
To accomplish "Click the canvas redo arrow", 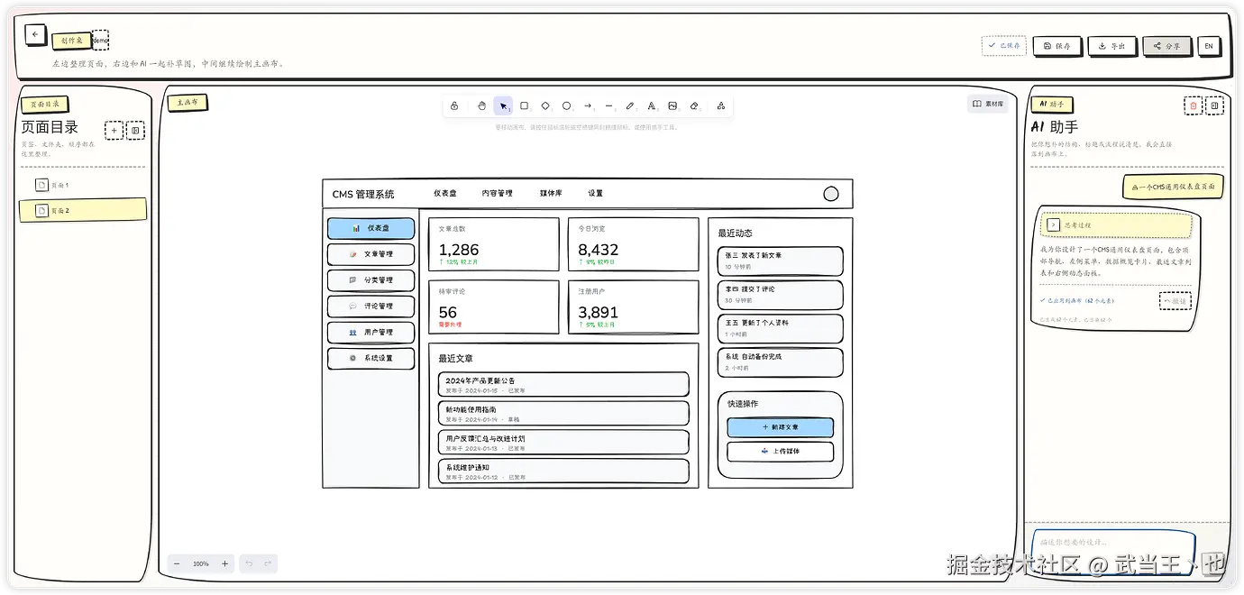I will (x=268, y=563).
